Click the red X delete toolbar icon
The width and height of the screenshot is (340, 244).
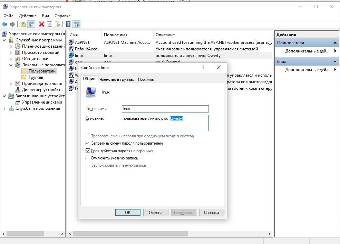(42, 24)
